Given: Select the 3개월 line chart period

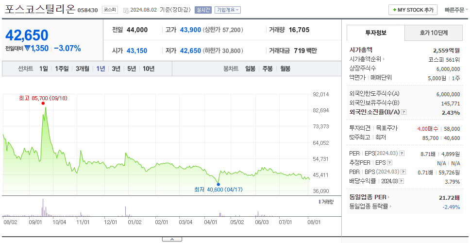Looking at the screenshot, I should pyautogui.click(x=83, y=69).
